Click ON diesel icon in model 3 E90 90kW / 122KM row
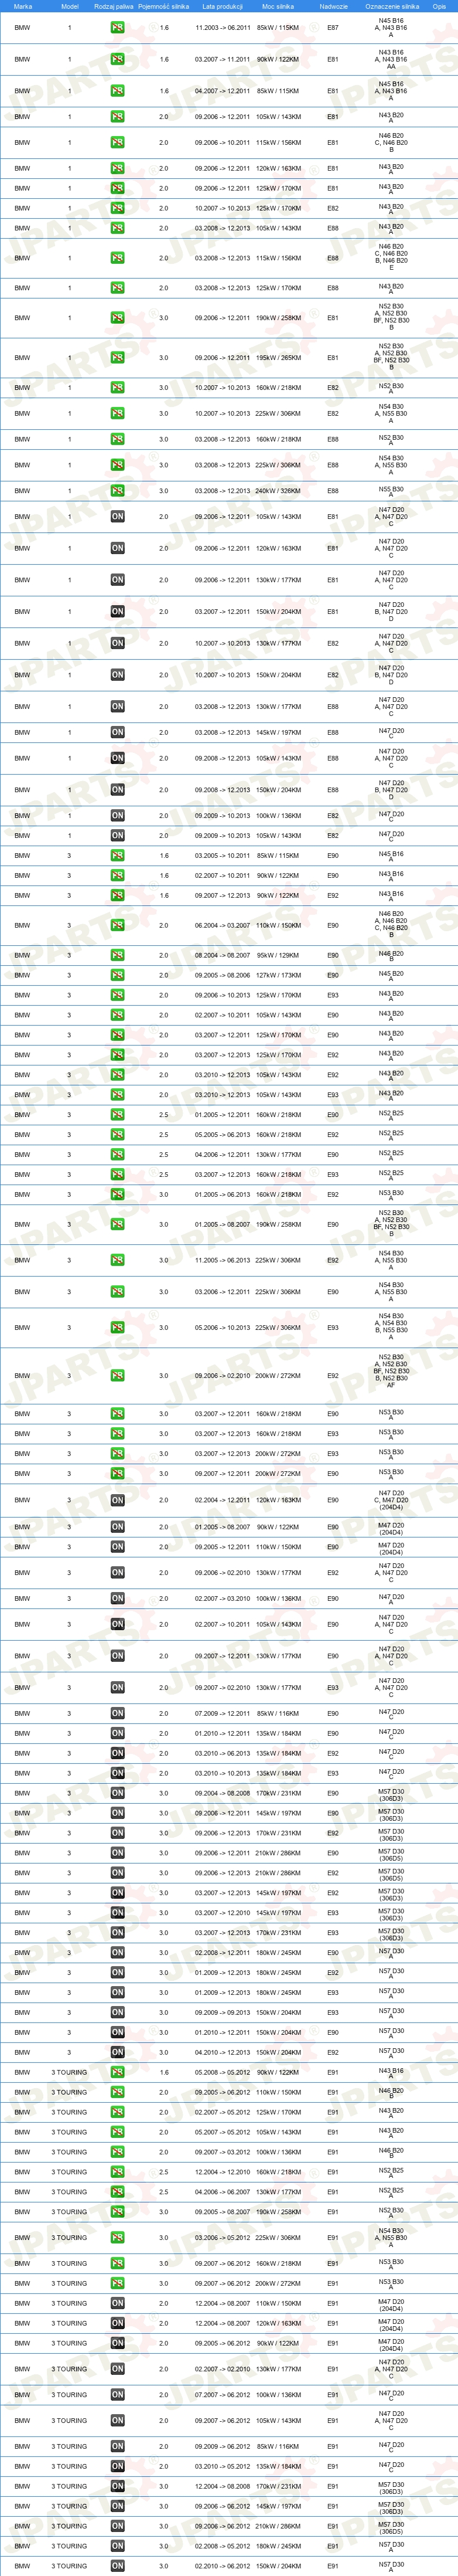This screenshot has height=2576, width=458. tap(117, 1527)
